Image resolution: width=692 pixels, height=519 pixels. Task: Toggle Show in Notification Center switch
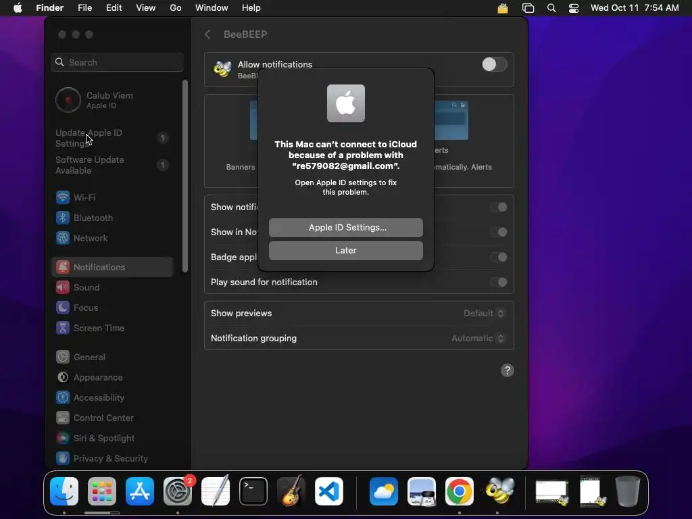[x=499, y=232]
